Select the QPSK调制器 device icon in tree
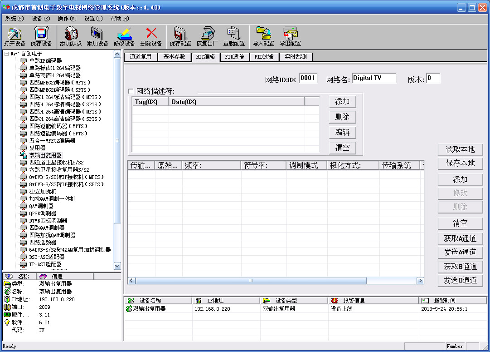Screen dimensions: 490x352 24,213
